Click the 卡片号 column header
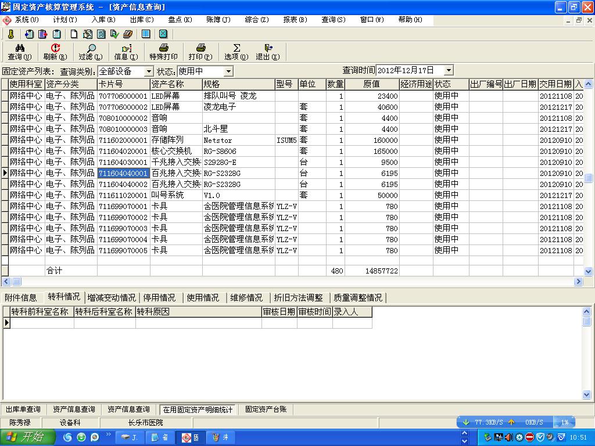The width and height of the screenshot is (595, 446). pyautogui.click(x=124, y=84)
